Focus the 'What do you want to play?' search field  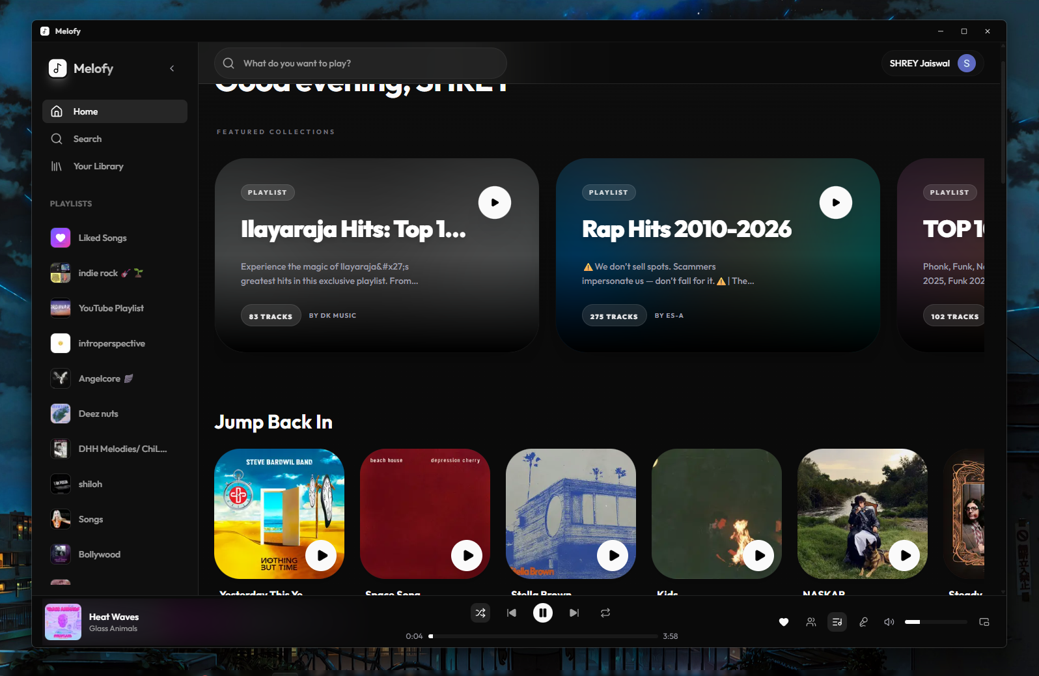tap(360, 63)
